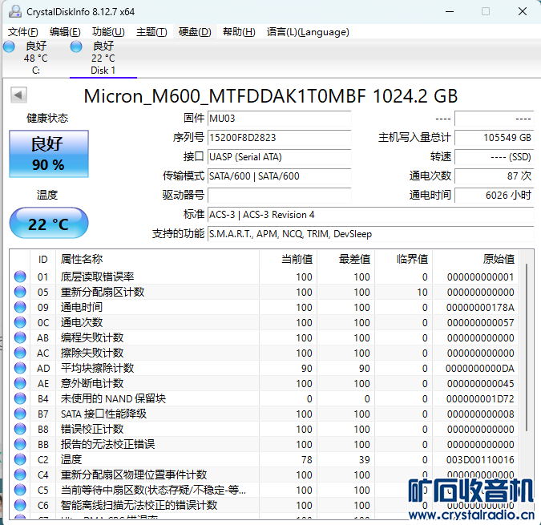The width and height of the screenshot is (541, 525).
Task: Click the status orb for attribute 01
Action: [20, 277]
